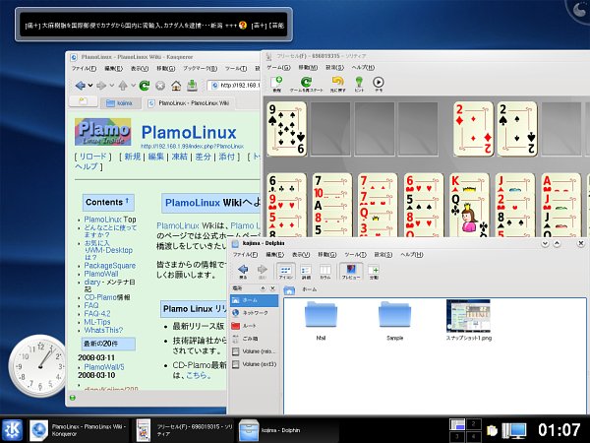The width and height of the screenshot is (590, 443).
Task: Open the 設定(S) menu in Freecell
Action: [x=335, y=67]
